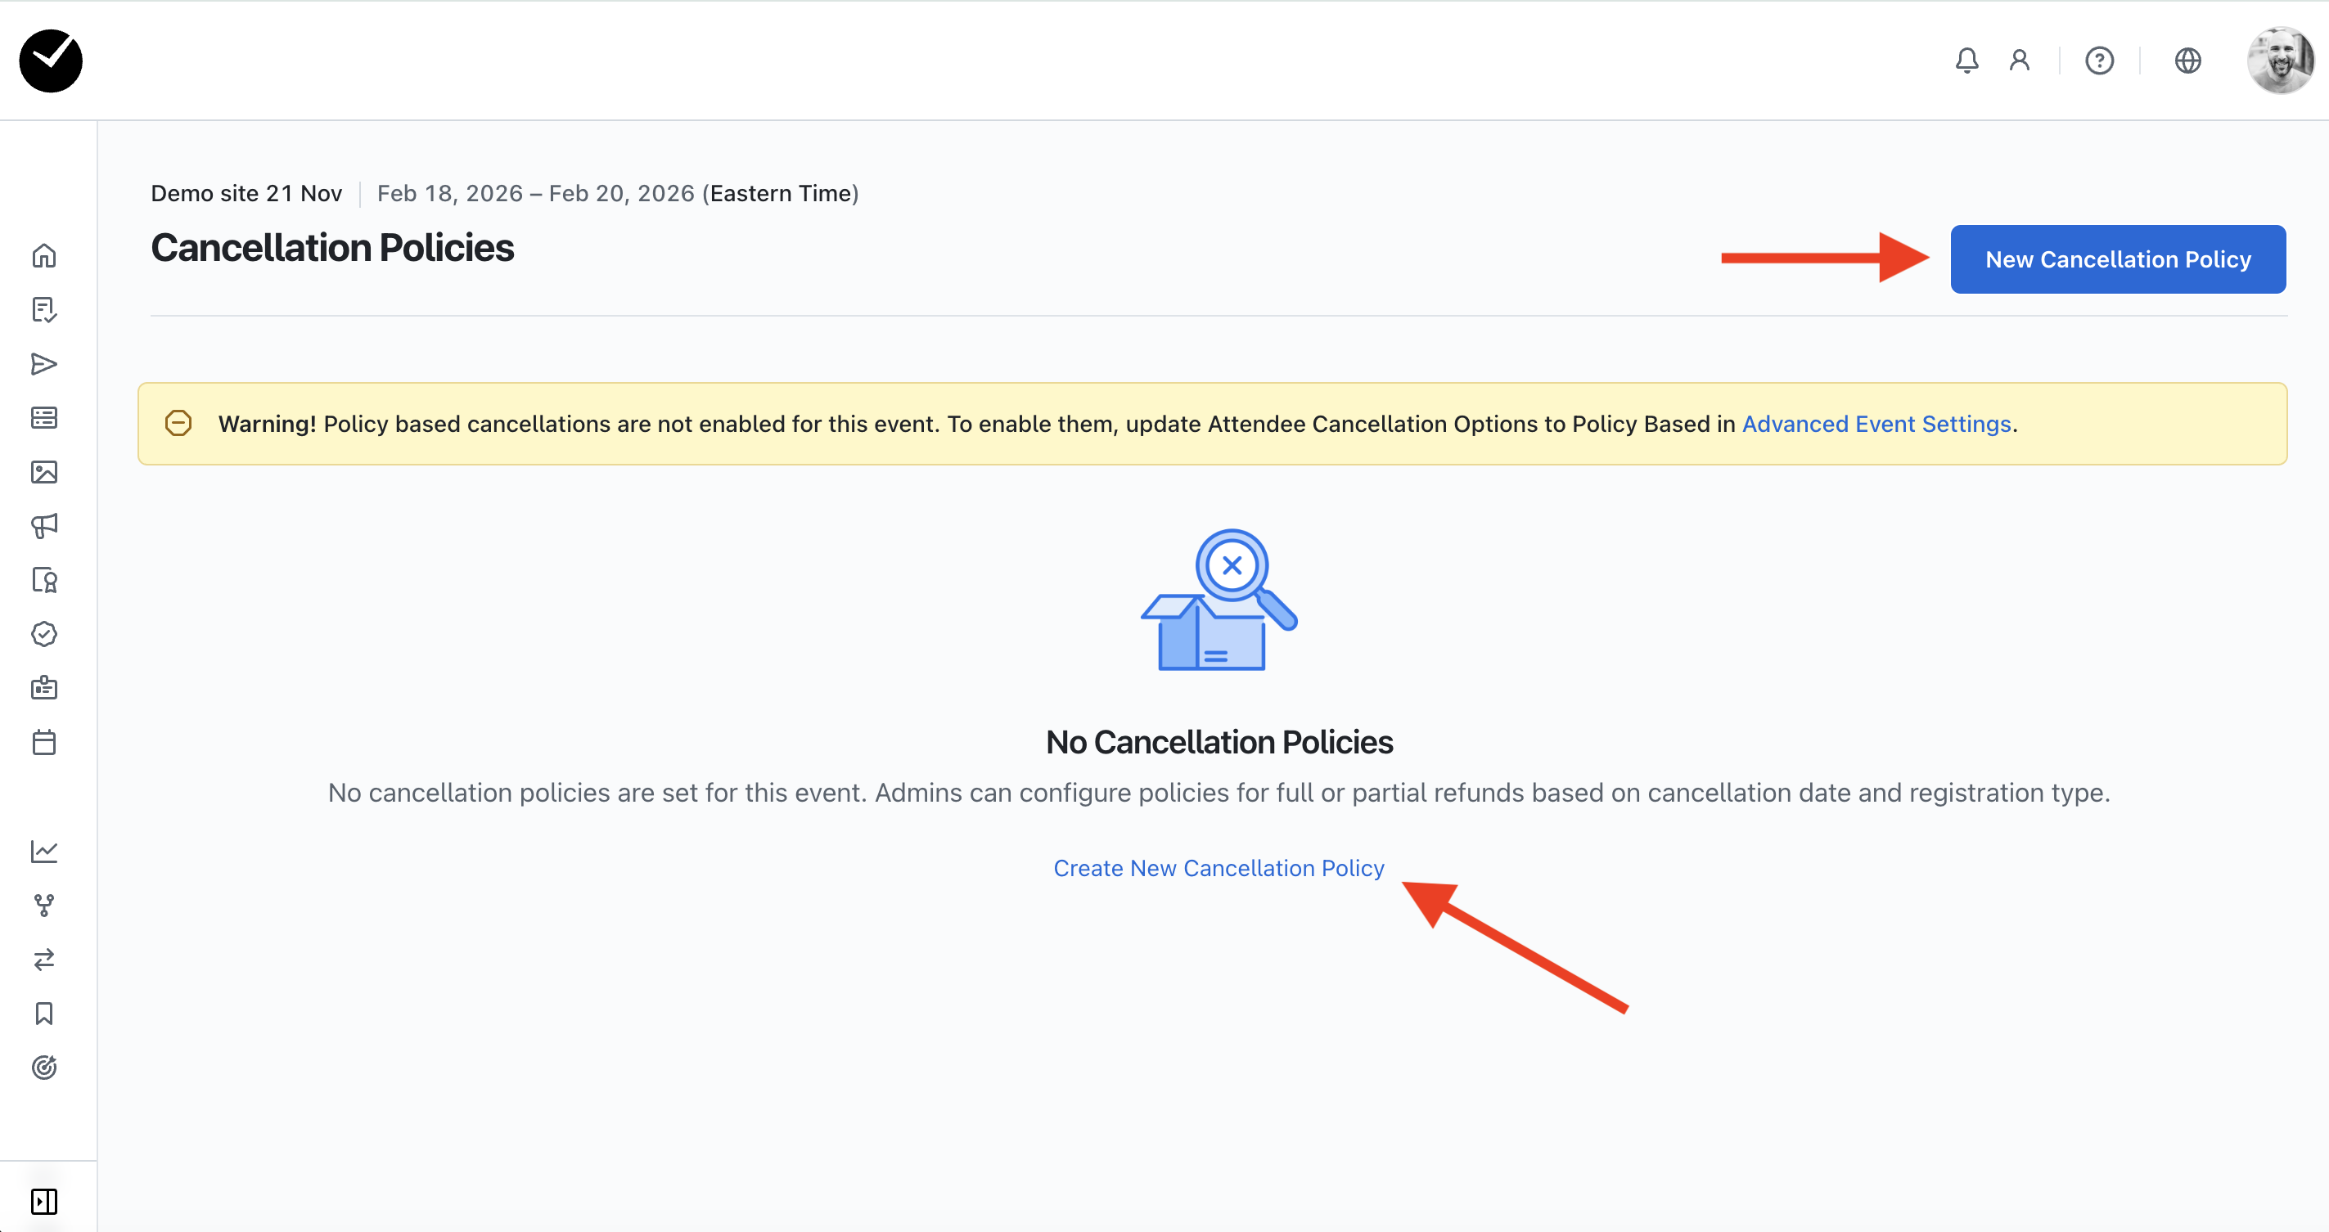Screen dimensions: 2329x1232
Task: Follow the Advanced Event Settings link
Action: (1876, 424)
